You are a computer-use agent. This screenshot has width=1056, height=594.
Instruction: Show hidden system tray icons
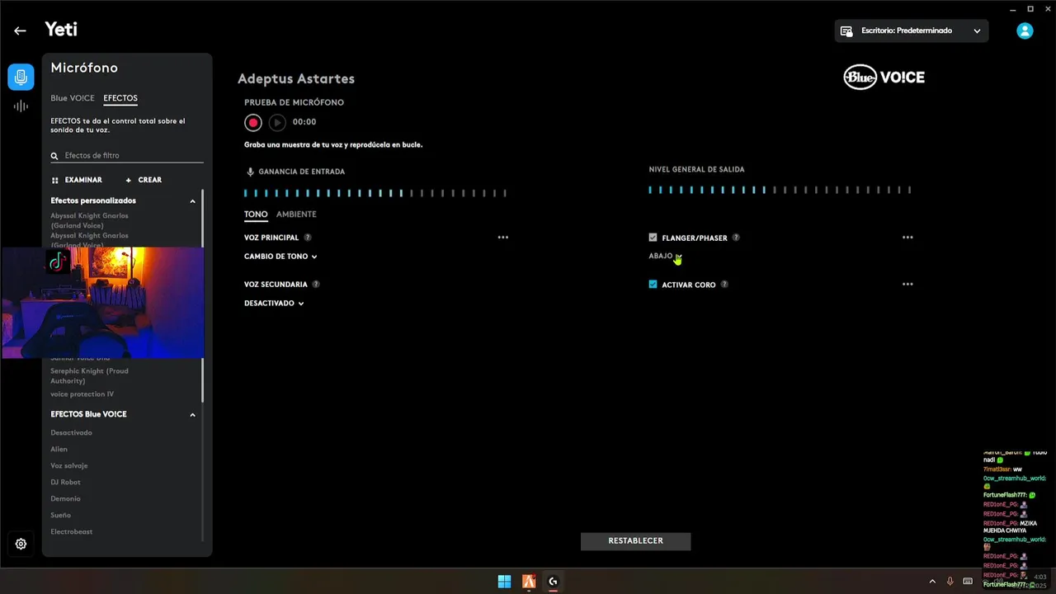(932, 582)
